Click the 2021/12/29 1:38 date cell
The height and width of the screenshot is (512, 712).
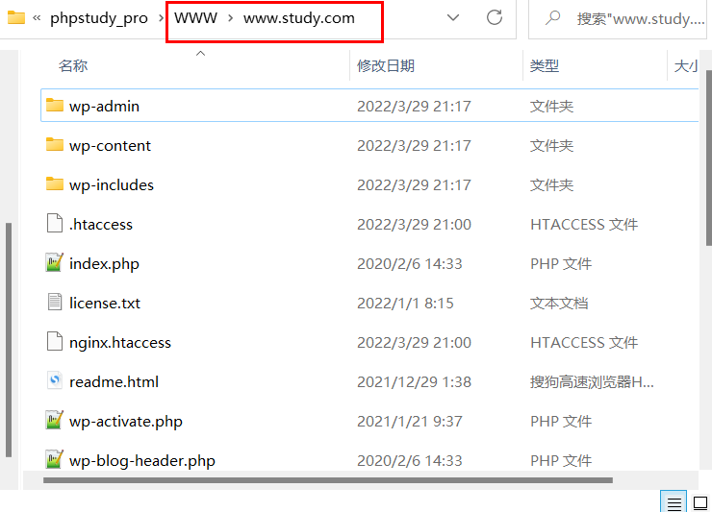click(x=414, y=382)
